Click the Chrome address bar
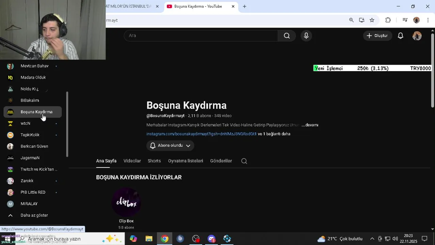Image resolution: width=435 pixels, height=245 pixels. [225, 20]
